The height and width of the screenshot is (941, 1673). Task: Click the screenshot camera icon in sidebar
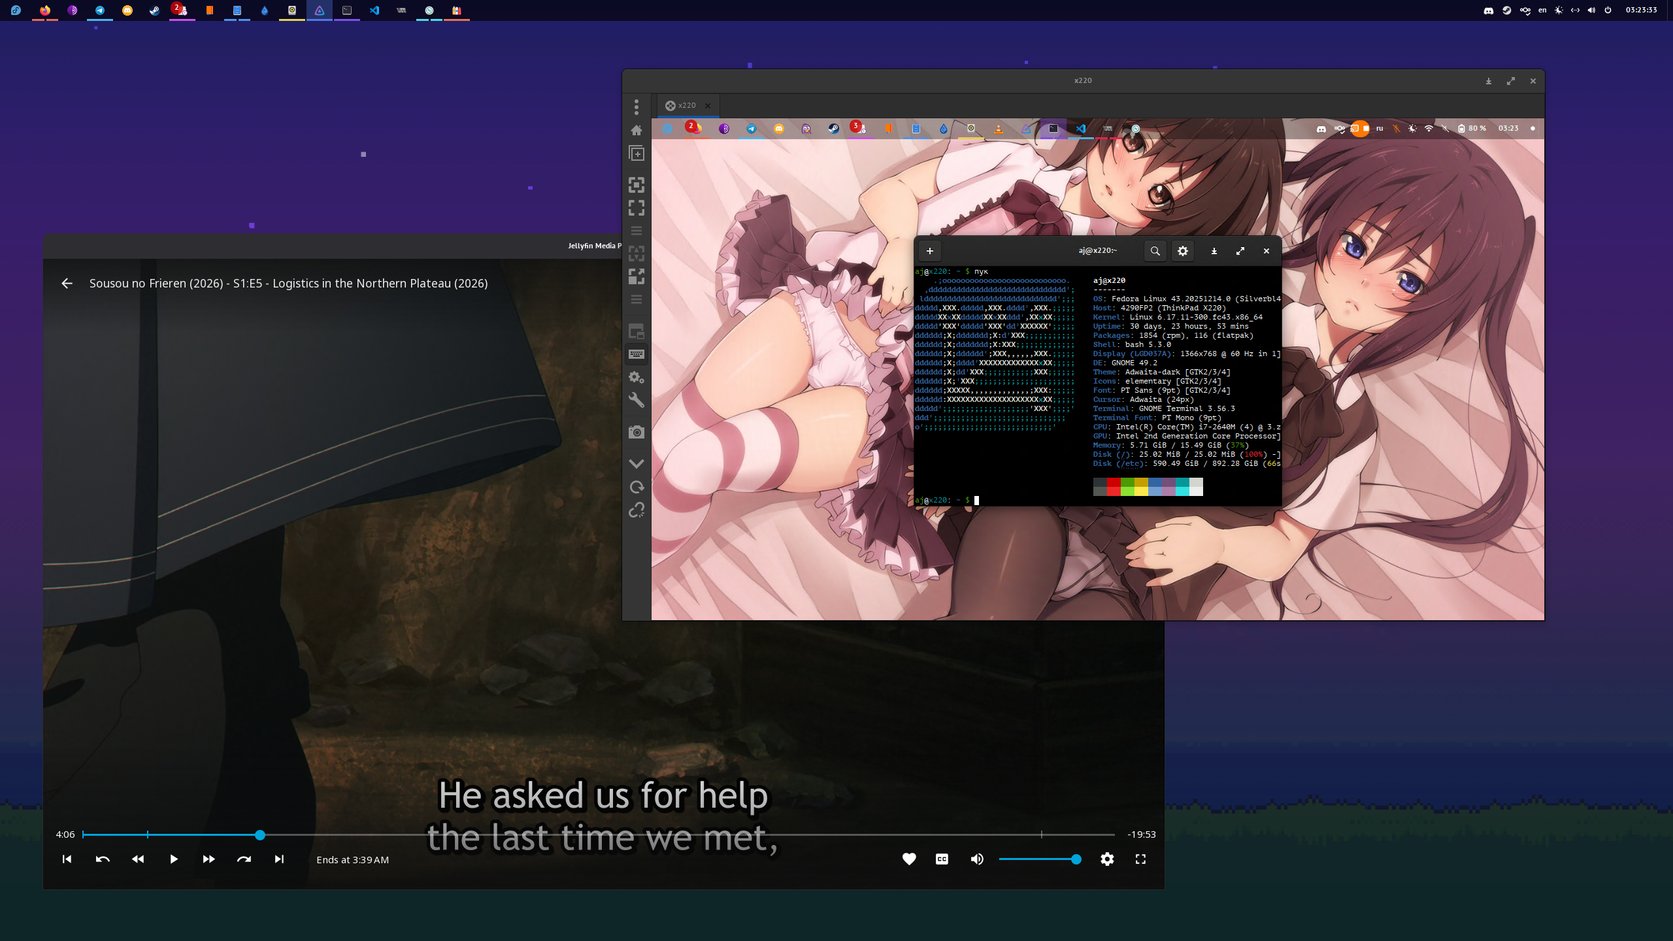click(637, 432)
